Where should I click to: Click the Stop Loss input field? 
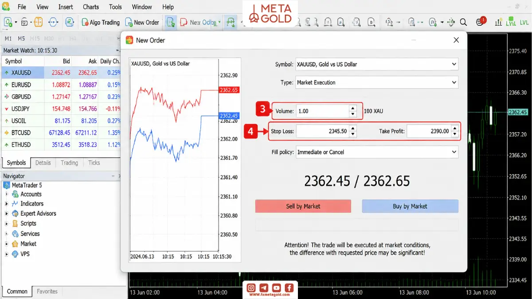tap(322, 132)
